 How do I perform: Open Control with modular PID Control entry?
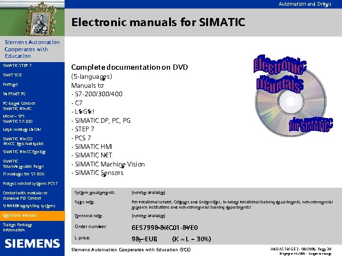coord(25,195)
